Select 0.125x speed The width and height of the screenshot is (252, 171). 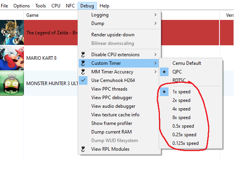pyautogui.click(x=191, y=143)
